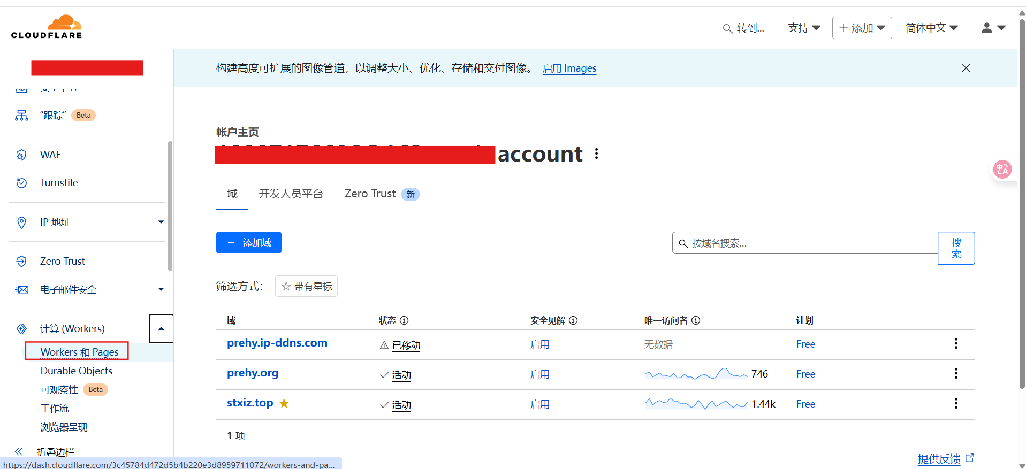
Task: Open Durable Objects in sidebar
Action: click(x=77, y=371)
